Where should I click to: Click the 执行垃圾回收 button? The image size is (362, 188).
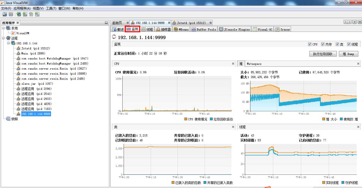click(323, 54)
